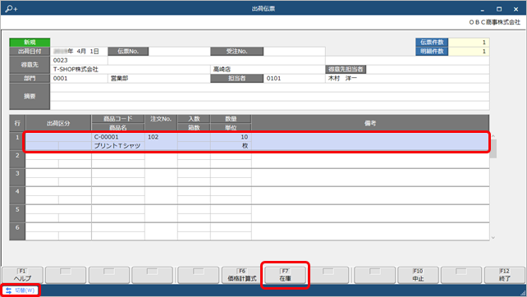Click the 担当者 code field 0101

click(x=294, y=78)
